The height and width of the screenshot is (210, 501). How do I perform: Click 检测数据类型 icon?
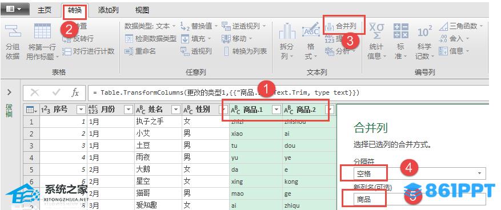[129, 39]
